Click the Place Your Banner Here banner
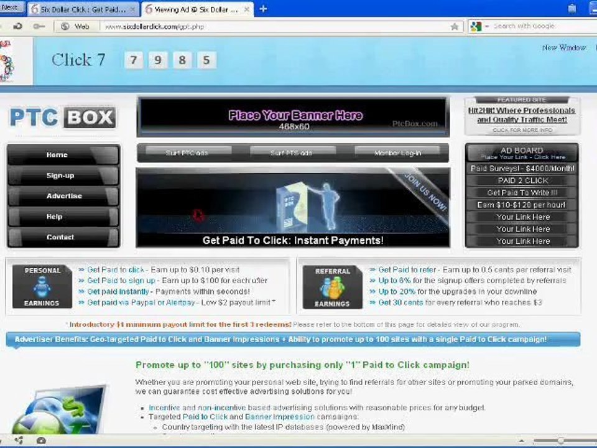This screenshot has width=597, height=448. click(x=293, y=116)
